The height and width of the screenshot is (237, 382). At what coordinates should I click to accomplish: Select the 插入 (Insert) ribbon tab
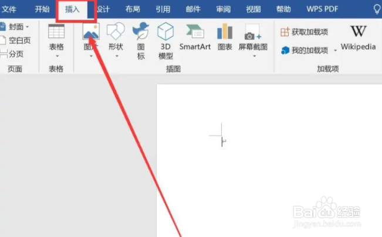[72, 9]
